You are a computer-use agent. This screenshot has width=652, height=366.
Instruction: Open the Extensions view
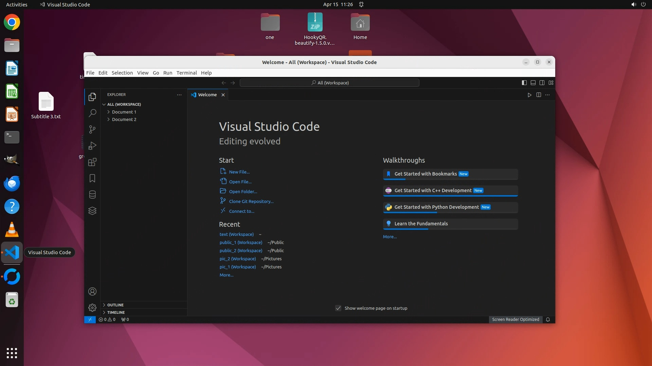click(92, 162)
